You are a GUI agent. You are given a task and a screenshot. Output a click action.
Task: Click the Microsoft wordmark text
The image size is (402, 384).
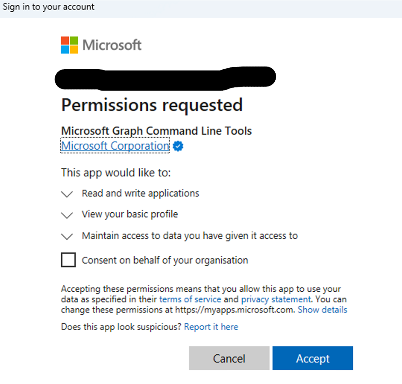tap(112, 45)
